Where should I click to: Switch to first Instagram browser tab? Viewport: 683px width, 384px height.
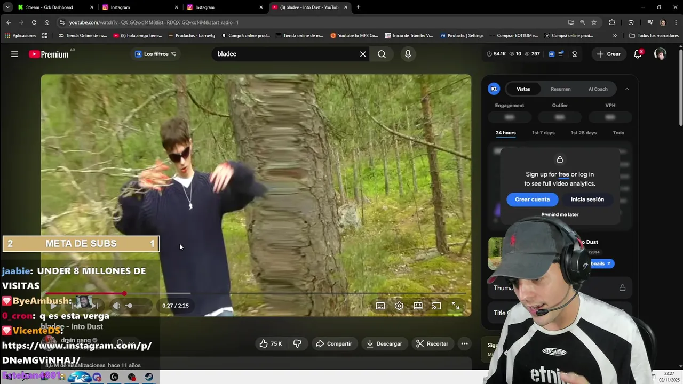pyautogui.click(x=140, y=7)
